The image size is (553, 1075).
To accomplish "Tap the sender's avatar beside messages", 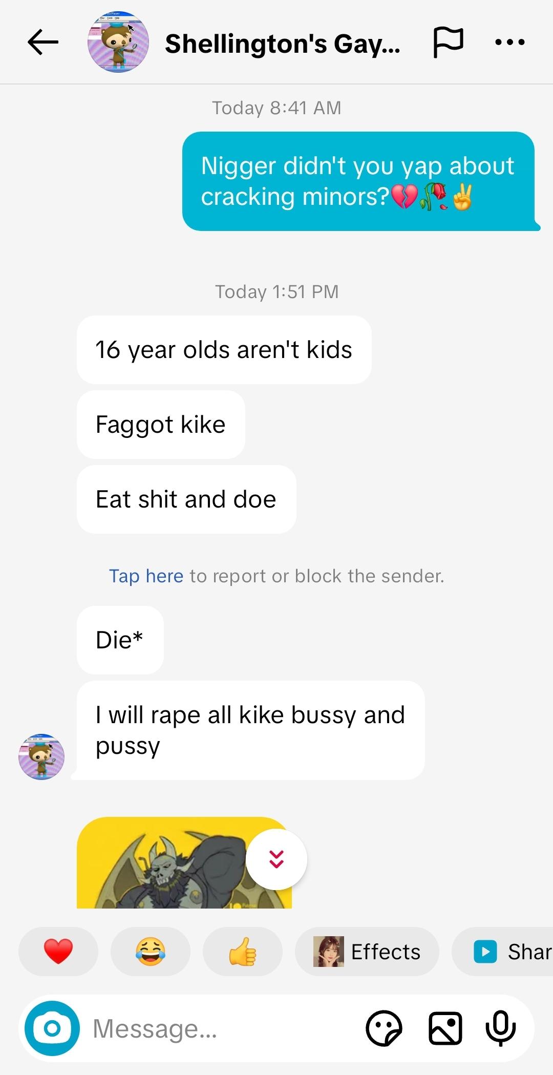I will point(41,756).
